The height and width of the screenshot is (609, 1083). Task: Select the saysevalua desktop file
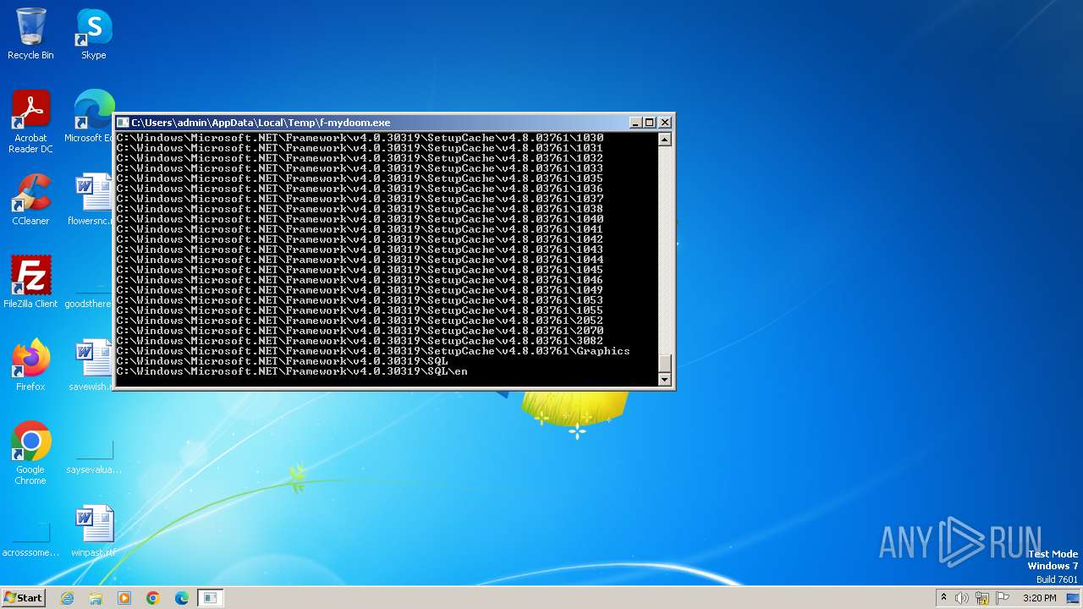coord(94,458)
